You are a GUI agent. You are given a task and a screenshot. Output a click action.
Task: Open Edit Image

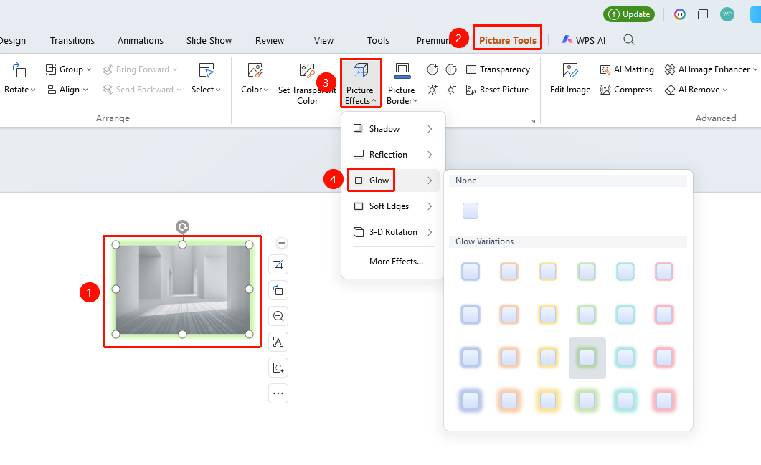(570, 78)
